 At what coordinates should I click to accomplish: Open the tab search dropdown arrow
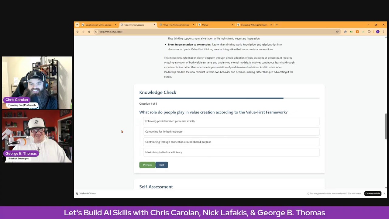(77, 25)
